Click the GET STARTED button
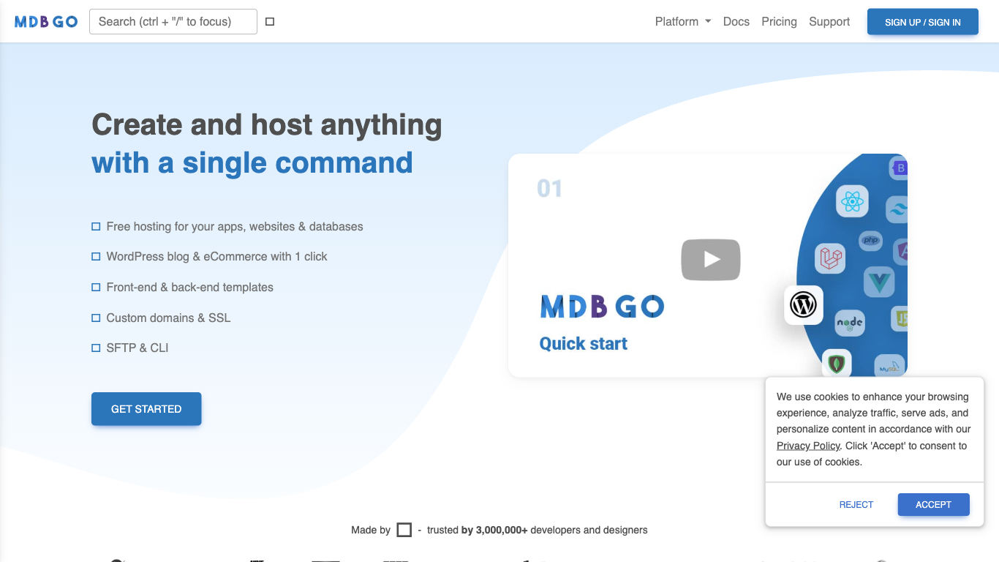 pos(146,409)
